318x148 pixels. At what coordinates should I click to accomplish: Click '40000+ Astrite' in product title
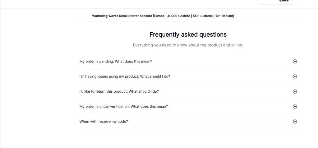[179, 16]
